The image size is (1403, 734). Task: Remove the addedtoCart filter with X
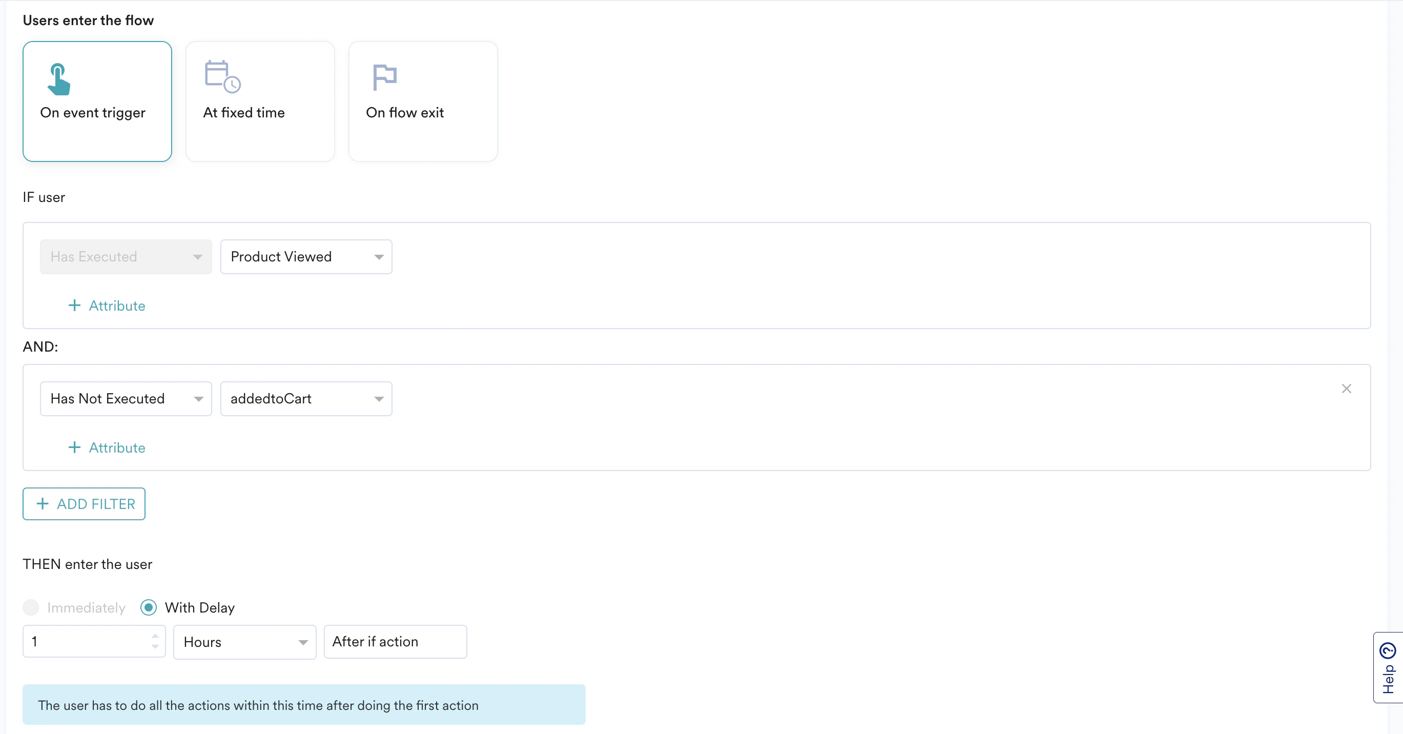1346,389
